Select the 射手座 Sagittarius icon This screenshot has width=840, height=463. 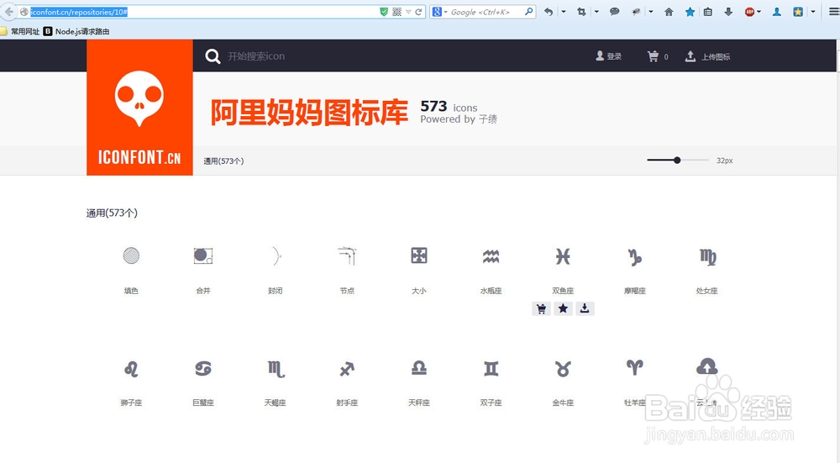pyautogui.click(x=347, y=369)
